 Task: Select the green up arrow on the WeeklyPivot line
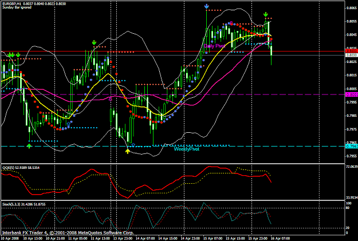pyautogui.click(x=29, y=146)
